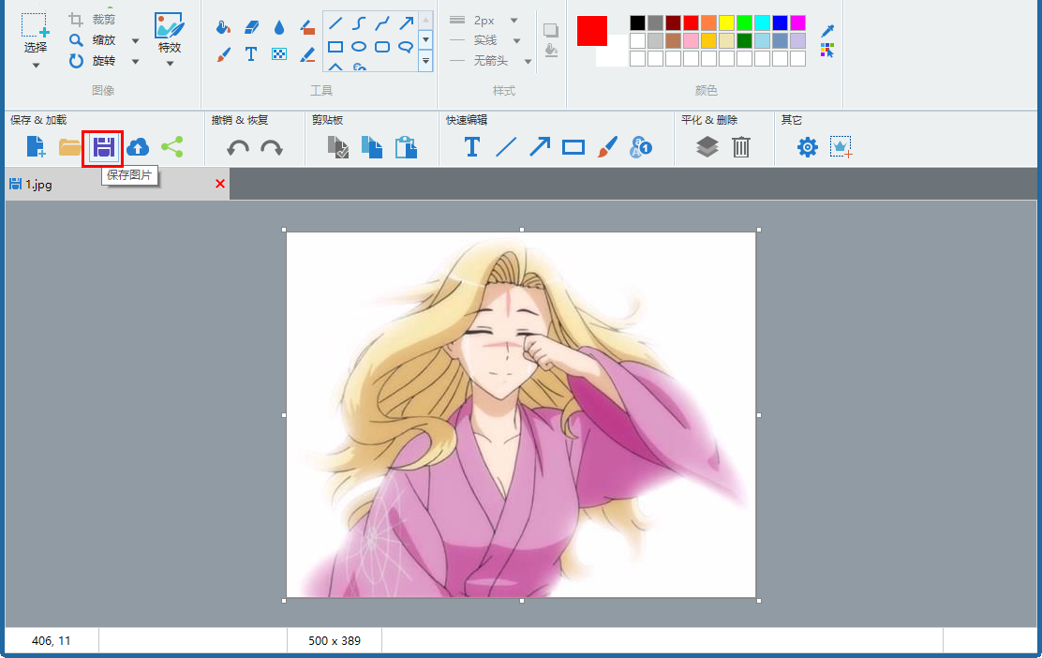Select the paintbrush tool in 工具 group
This screenshot has width=1042, height=658.
coord(223,54)
